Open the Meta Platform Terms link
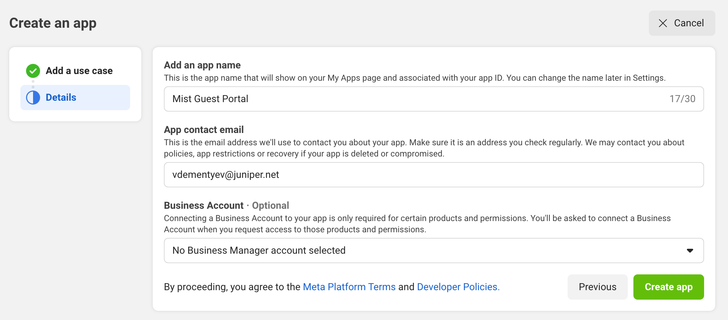The image size is (728, 320). [349, 287]
